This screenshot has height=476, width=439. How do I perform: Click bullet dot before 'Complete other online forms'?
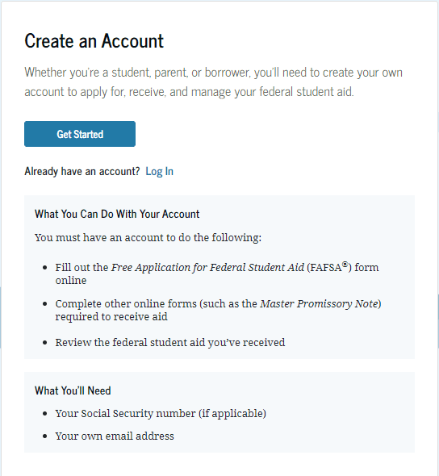click(x=45, y=304)
